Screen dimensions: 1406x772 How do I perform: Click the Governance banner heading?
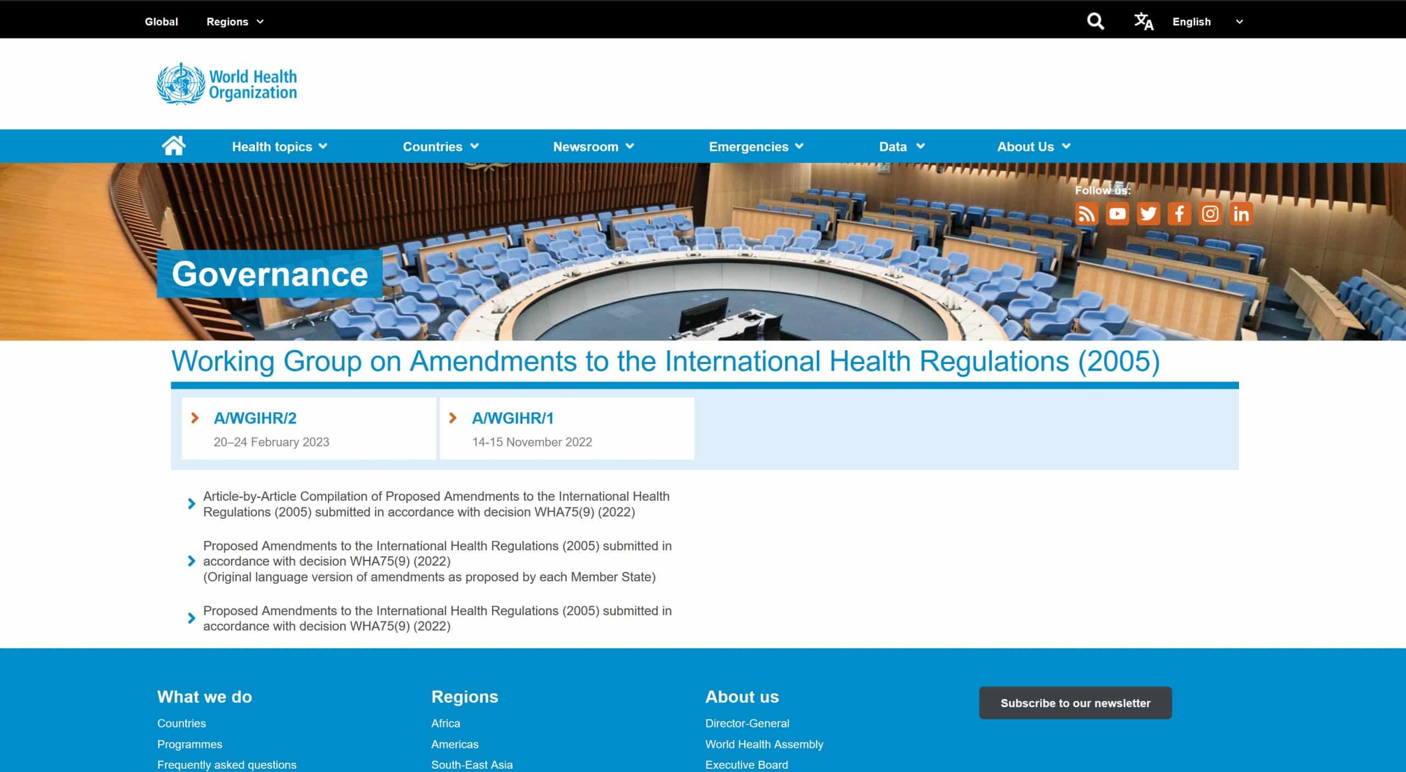coord(270,273)
